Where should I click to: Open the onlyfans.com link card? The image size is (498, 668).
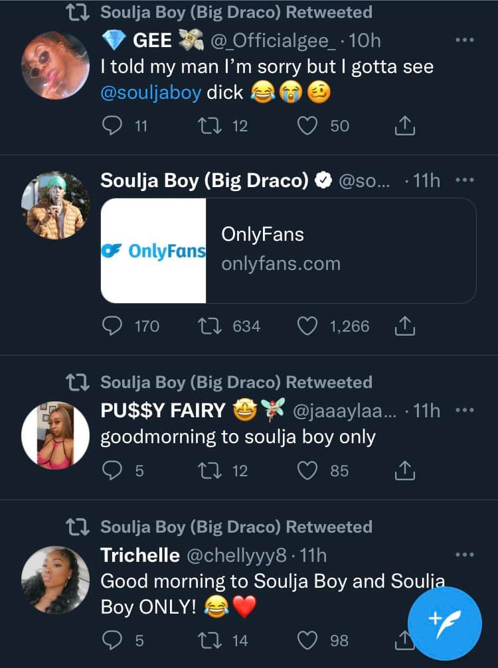pyautogui.click(x=288, y=250)
